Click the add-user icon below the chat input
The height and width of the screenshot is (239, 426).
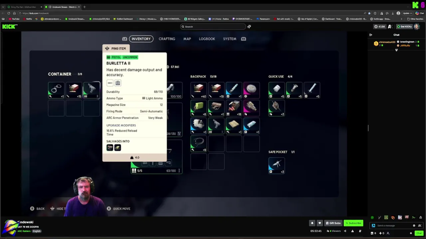pos(388,233)
